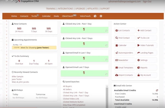Click the 1 Due Today to-do count

(34, 61)
